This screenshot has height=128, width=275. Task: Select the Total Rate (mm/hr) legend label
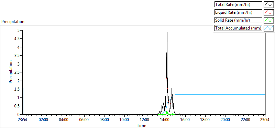[238, 4]
